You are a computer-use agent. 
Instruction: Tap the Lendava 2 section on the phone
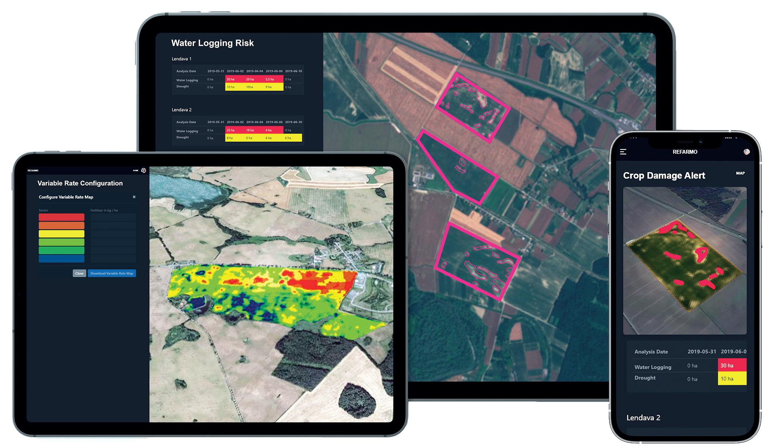(x=643, y=418)
